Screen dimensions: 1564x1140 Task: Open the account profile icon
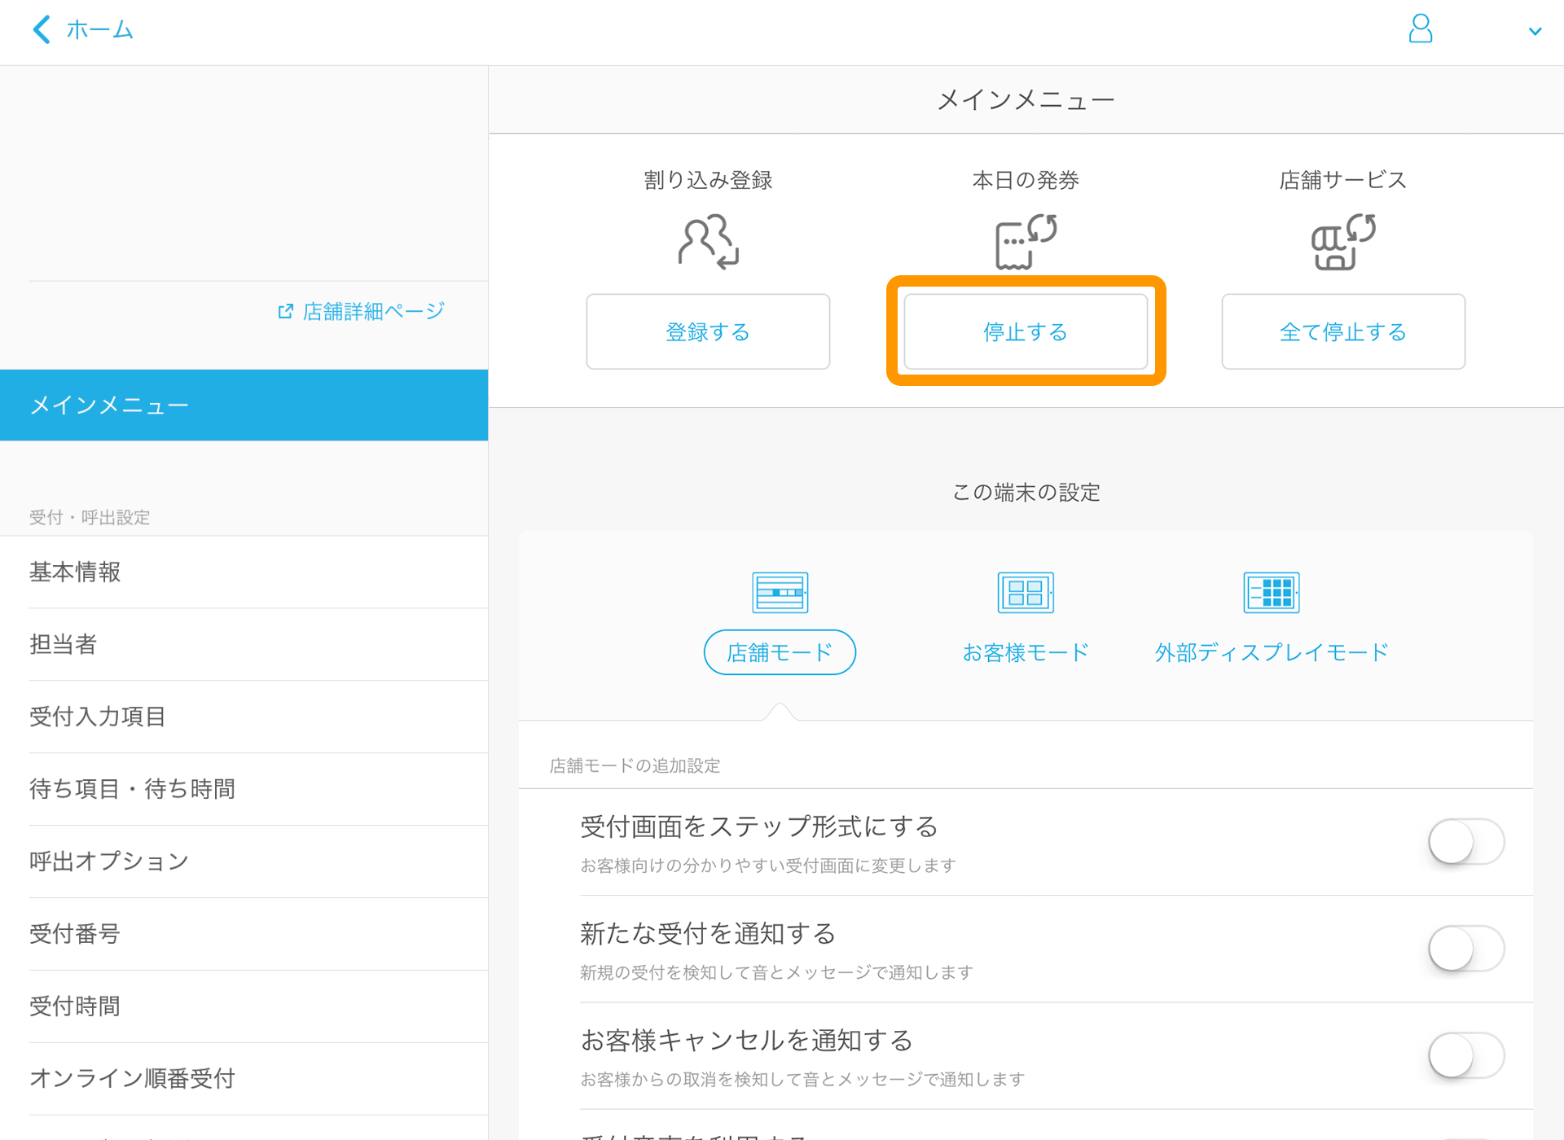(x=1421, y=29)
